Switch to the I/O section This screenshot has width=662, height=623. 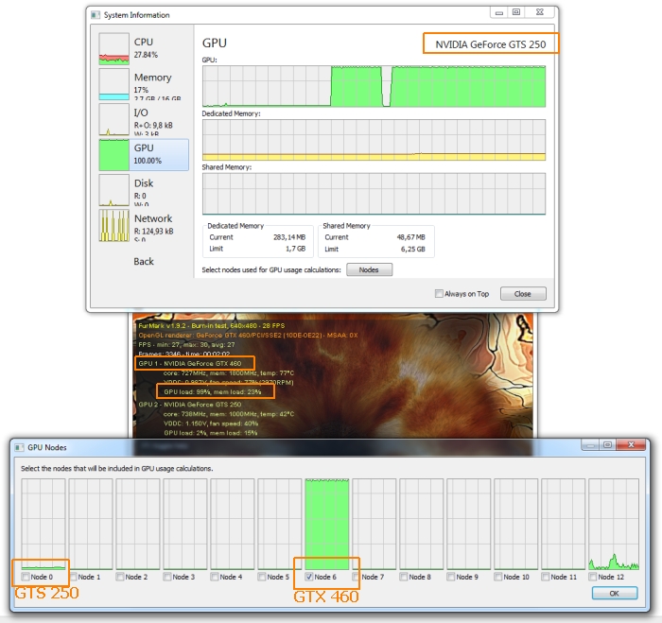coord(144,119)
